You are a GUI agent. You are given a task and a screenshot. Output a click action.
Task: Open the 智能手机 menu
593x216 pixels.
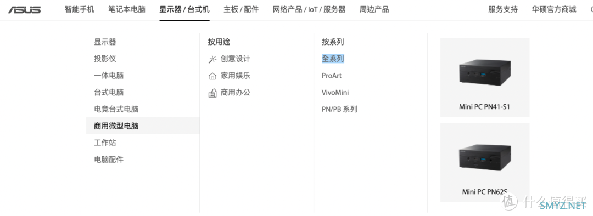coord(79,9)
